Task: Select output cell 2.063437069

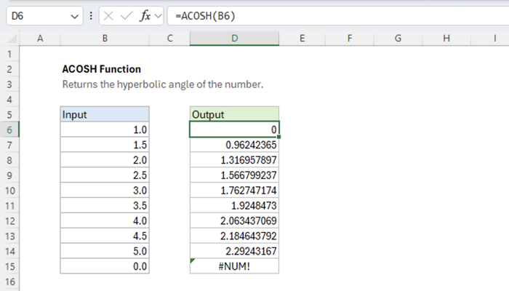Action: 234,221
